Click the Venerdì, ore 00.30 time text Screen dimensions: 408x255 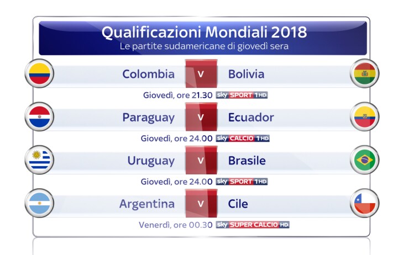tap(176, 225)
